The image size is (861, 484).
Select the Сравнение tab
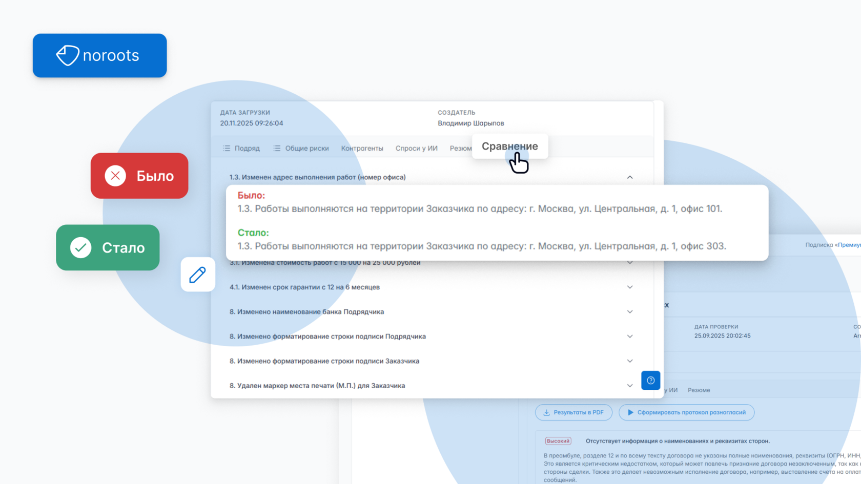(509, 146)
